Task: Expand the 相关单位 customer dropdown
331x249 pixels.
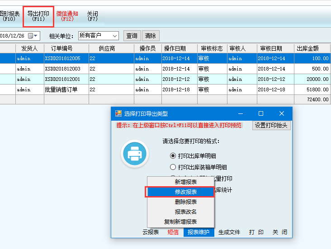Action: 114,35
